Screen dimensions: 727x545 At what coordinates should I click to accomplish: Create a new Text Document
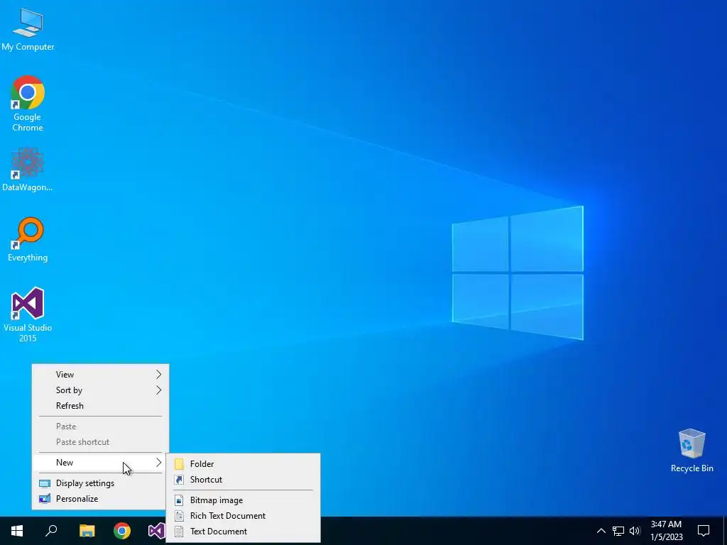pos(244,532)
